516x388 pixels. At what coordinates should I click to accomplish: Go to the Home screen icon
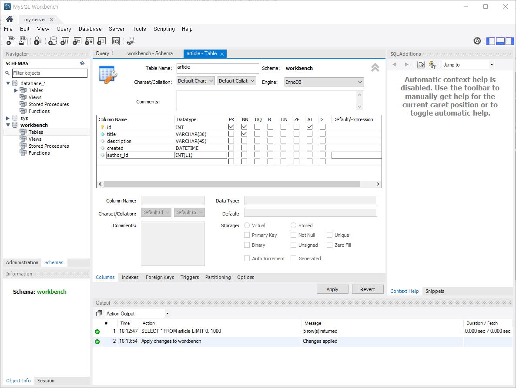coord(10,20)
